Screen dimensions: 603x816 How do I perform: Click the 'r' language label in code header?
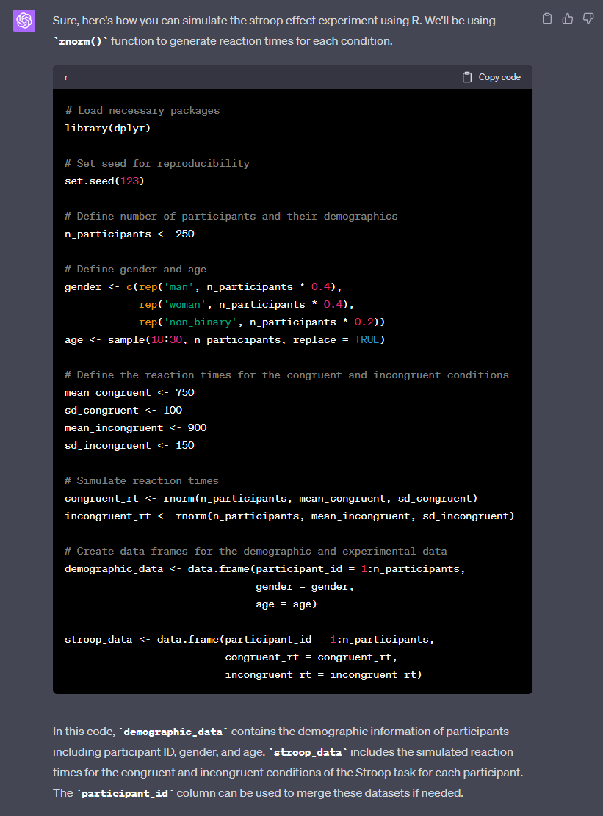(x=66, y=77)
